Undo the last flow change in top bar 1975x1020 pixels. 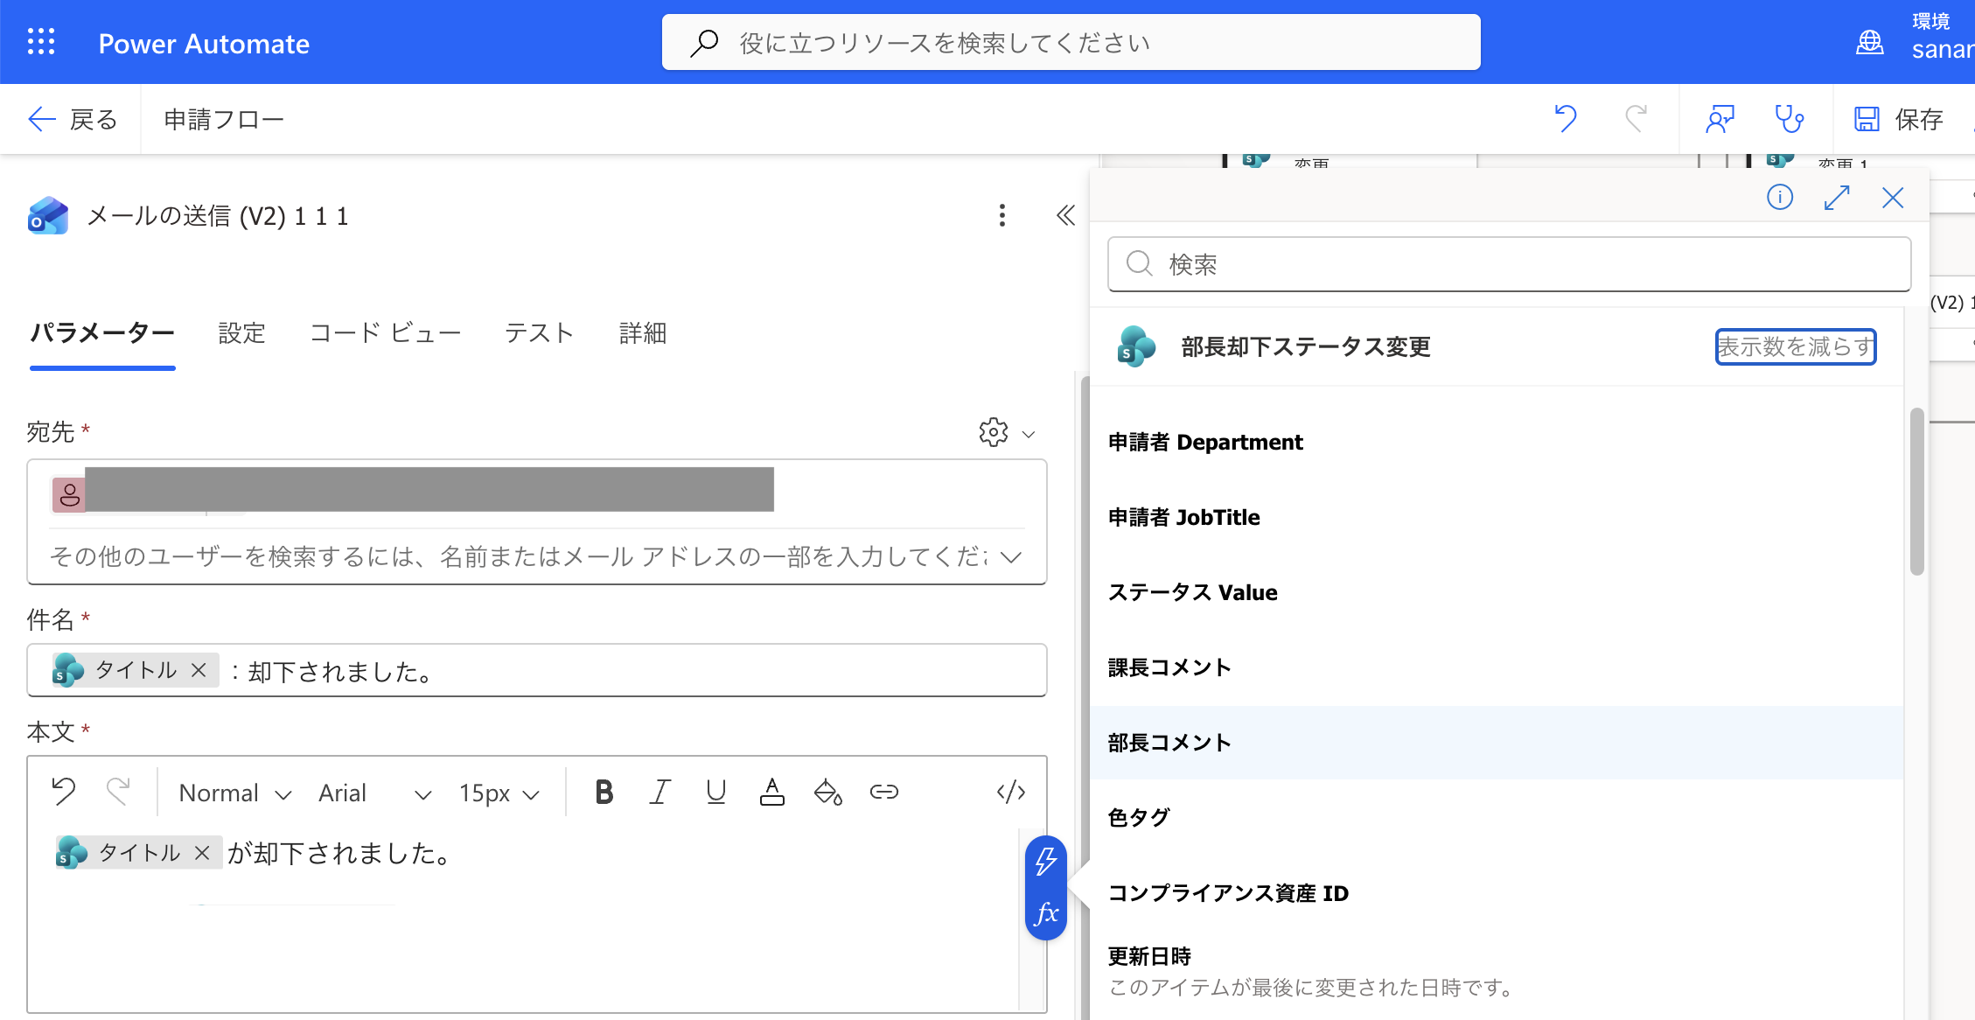[x=1566, y=119]
